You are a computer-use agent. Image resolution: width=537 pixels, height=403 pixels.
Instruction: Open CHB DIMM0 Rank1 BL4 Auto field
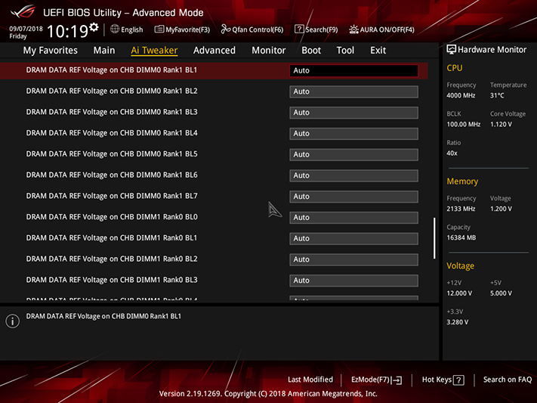click(x=353, y=133)
